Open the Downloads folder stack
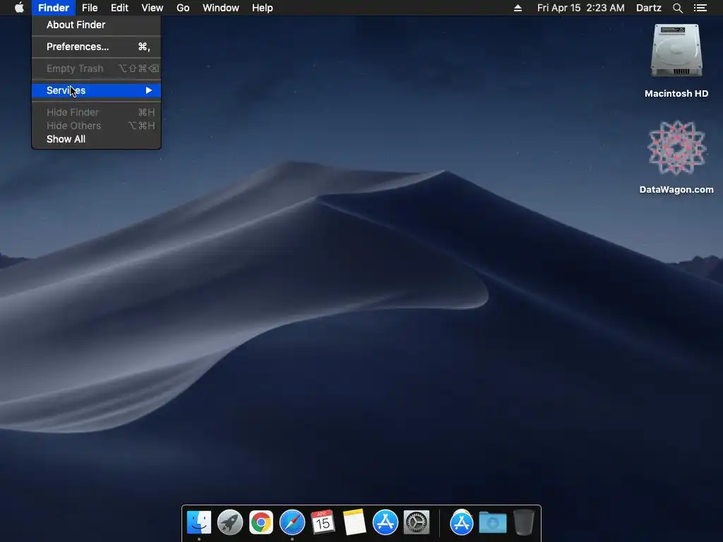723x542 pixels. [x=492, y=522]
